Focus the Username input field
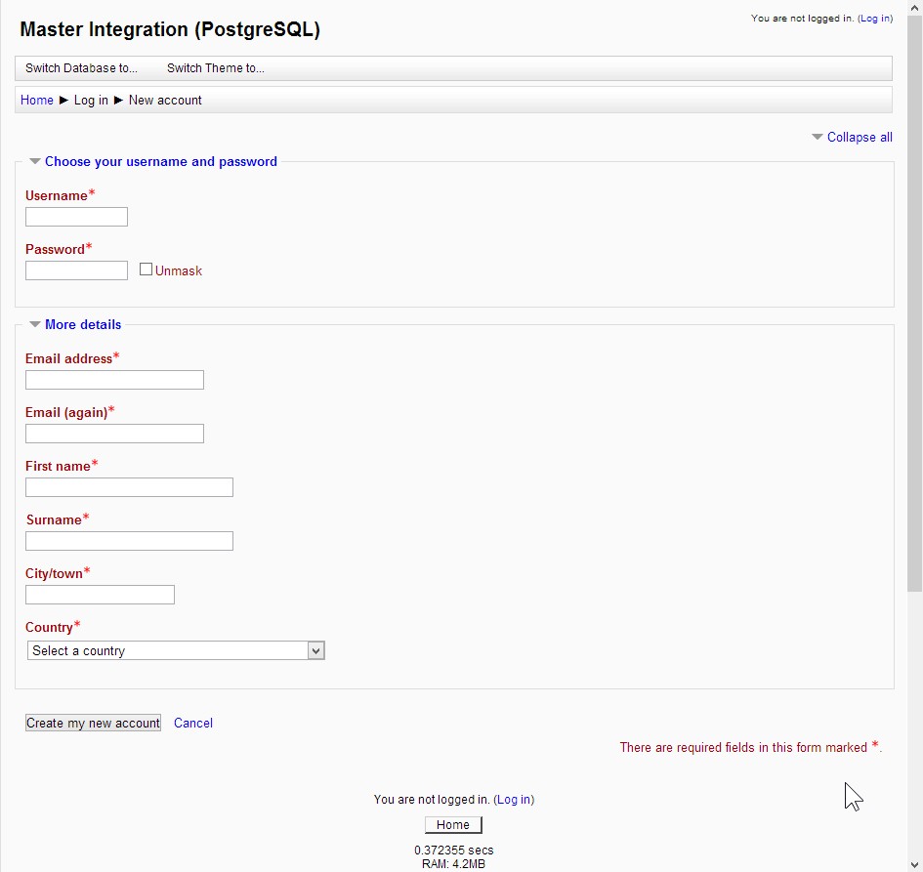This screenshot has height=872, width=923. click(76, 217)
